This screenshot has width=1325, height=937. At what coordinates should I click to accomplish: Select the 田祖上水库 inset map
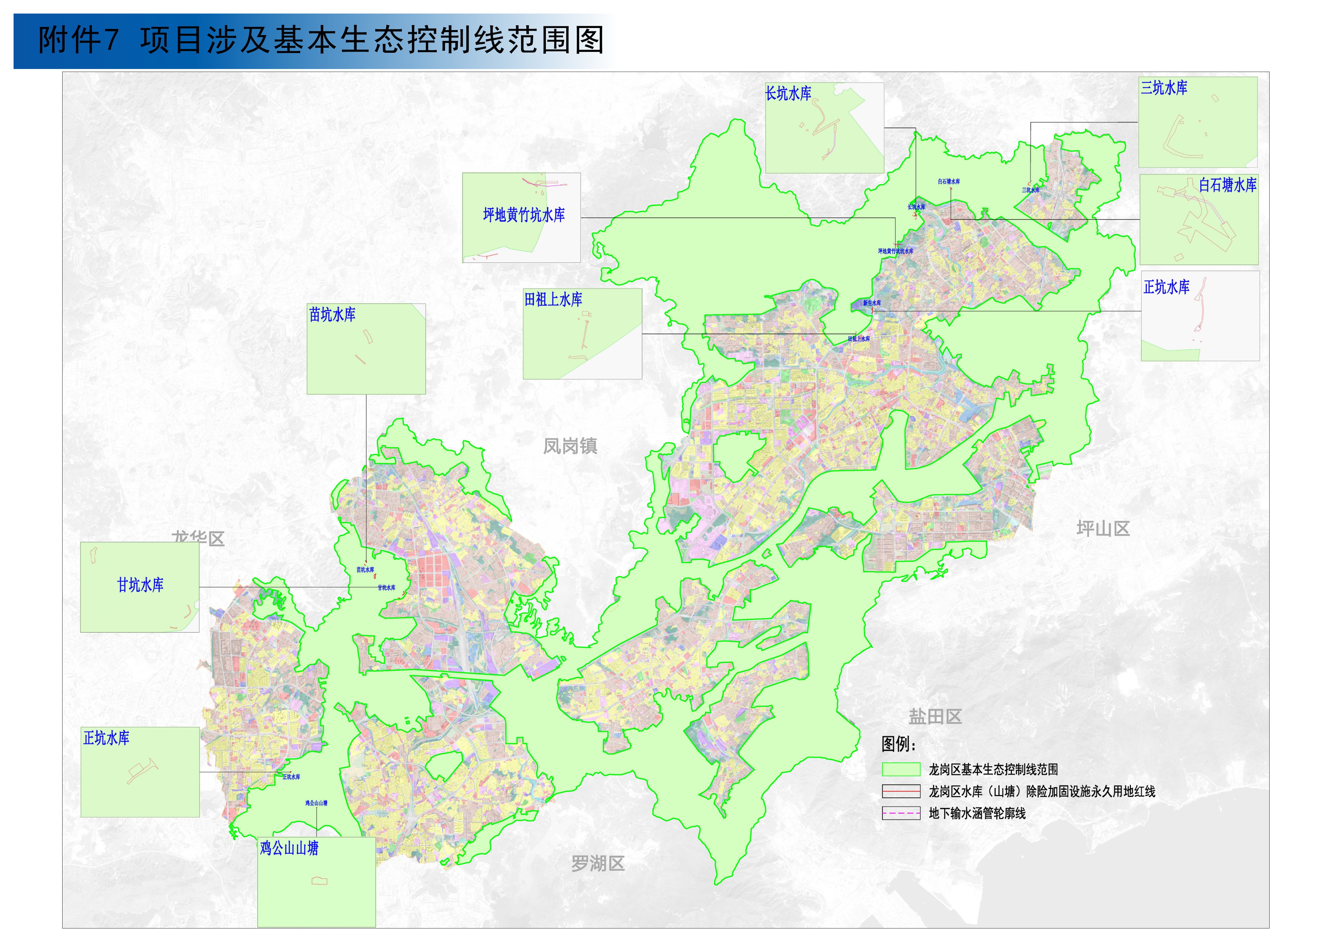582,334
